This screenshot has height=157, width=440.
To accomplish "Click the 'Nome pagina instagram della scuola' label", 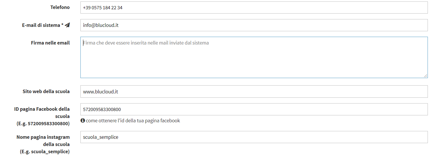I will (43, 141).
